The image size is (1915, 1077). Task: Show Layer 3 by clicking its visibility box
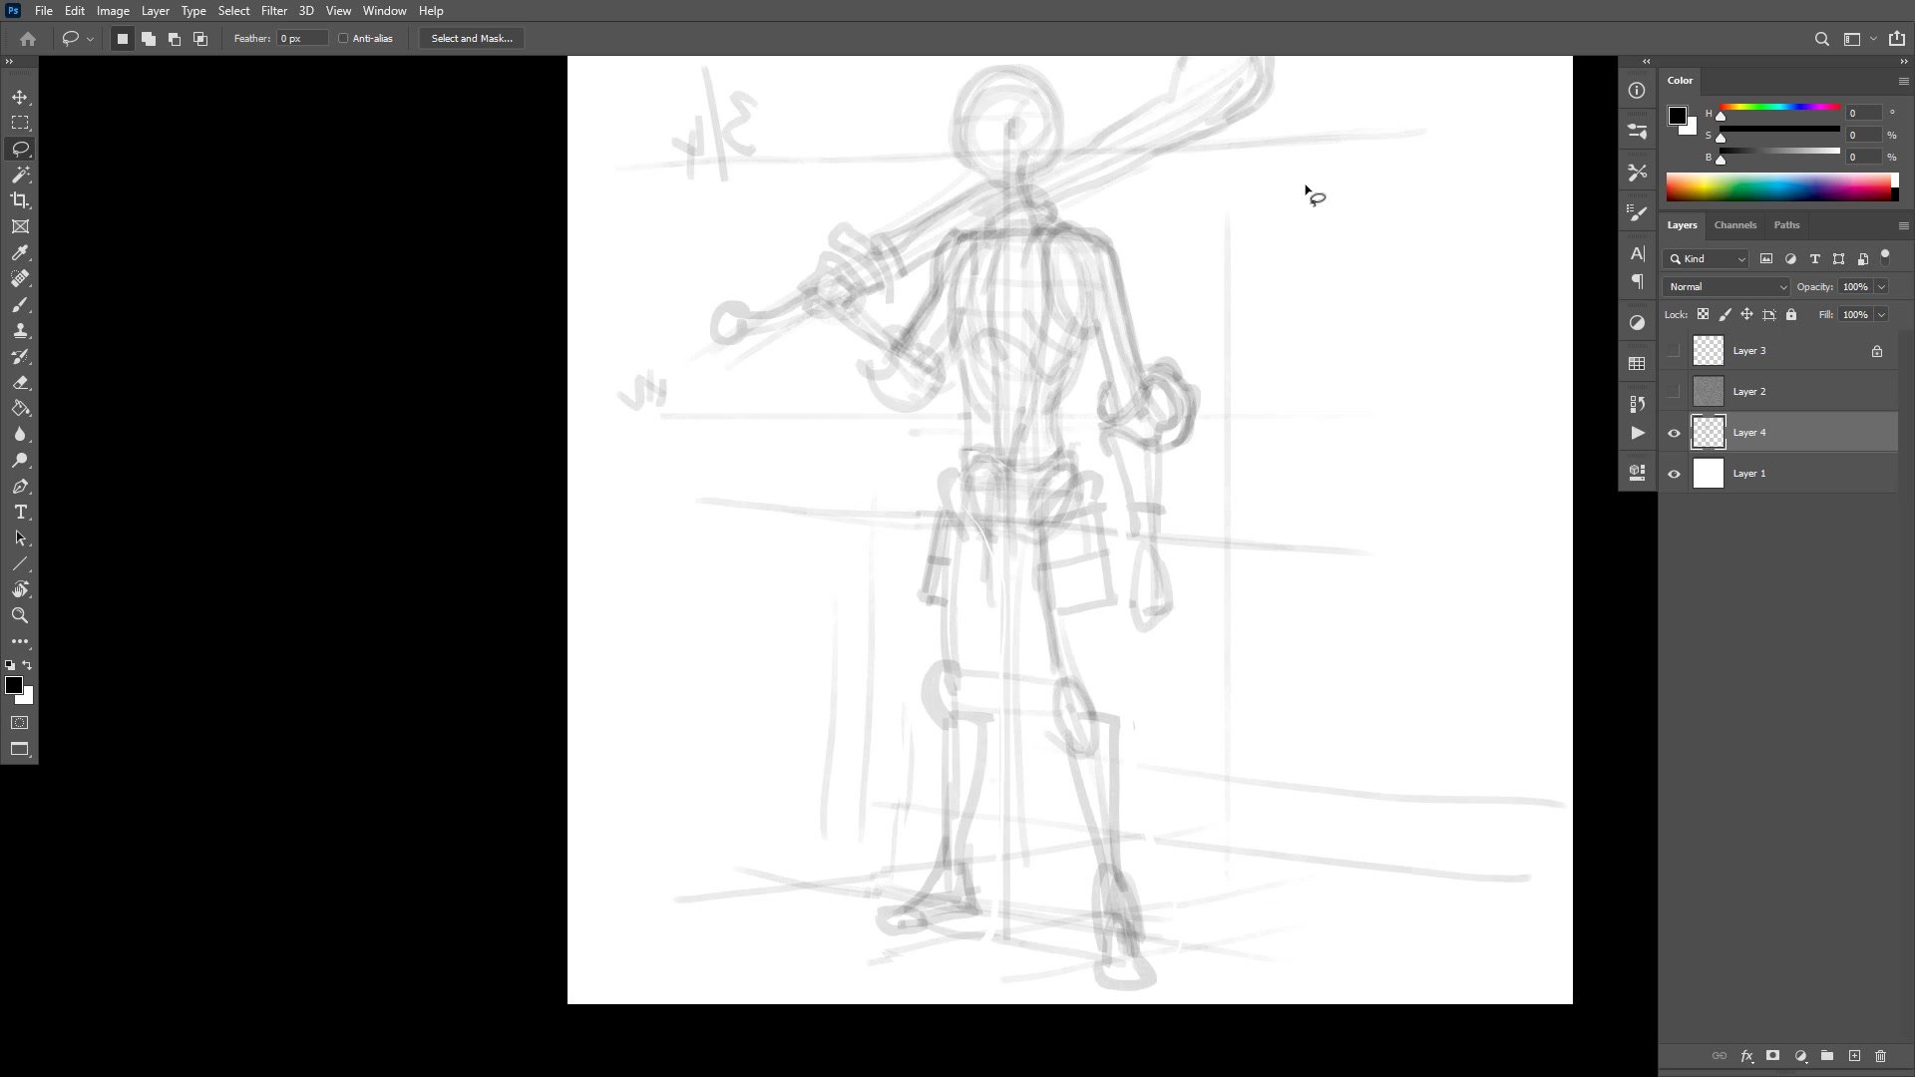pyautogui.click(x=1674, y=351)
